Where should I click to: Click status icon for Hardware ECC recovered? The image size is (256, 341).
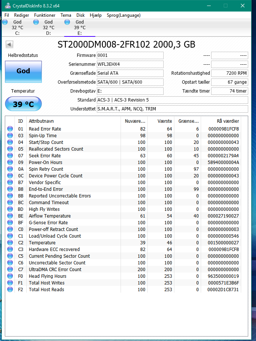click(10, 249)
